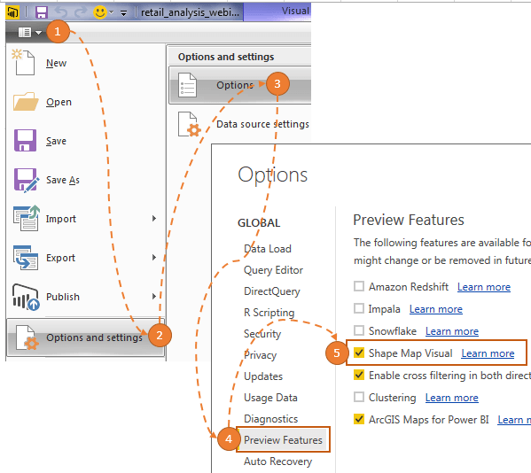This screenshot has height=473, width=531.
Task: Open Learn more link for Snowflake
Action: click(452, 331)
